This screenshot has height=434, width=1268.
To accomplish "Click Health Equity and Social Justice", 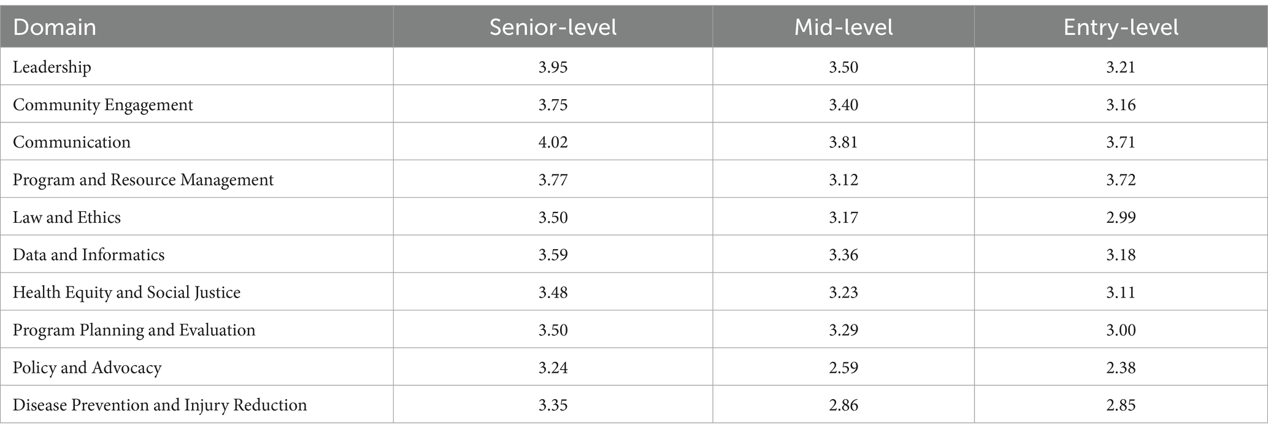I will coord(126,292).
